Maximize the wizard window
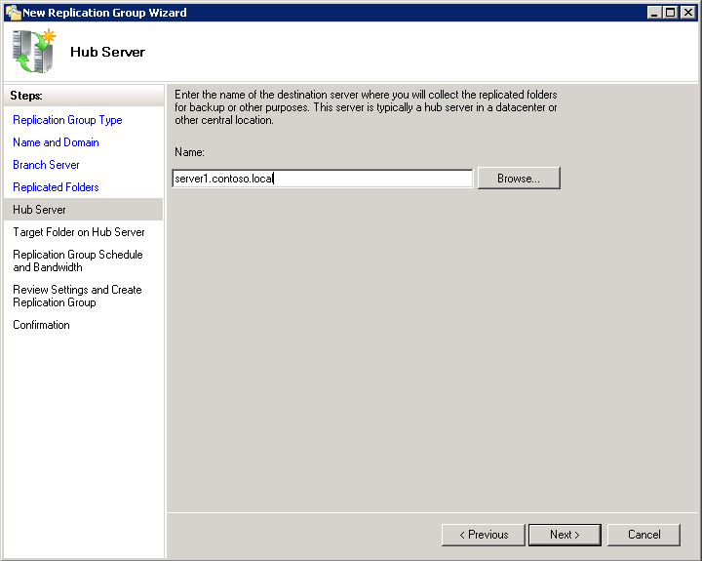 pyautogui.click(x=671, y=12)
